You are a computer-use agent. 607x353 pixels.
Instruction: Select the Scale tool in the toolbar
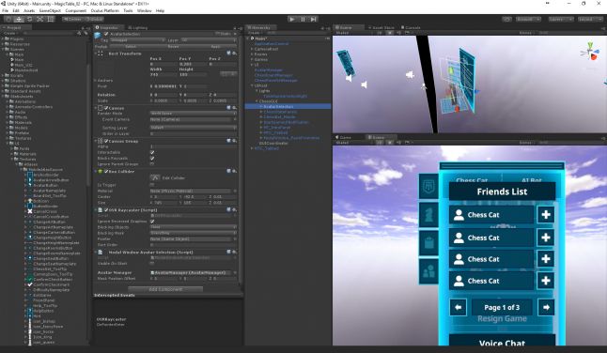[39, 19]
